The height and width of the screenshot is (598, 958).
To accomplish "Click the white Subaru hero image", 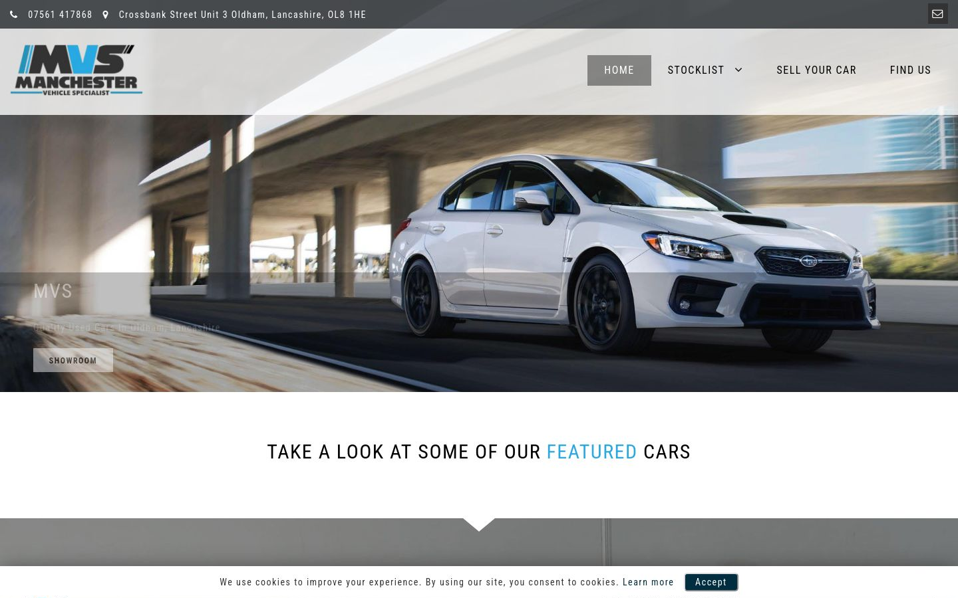I will click(x=635, y=252).
